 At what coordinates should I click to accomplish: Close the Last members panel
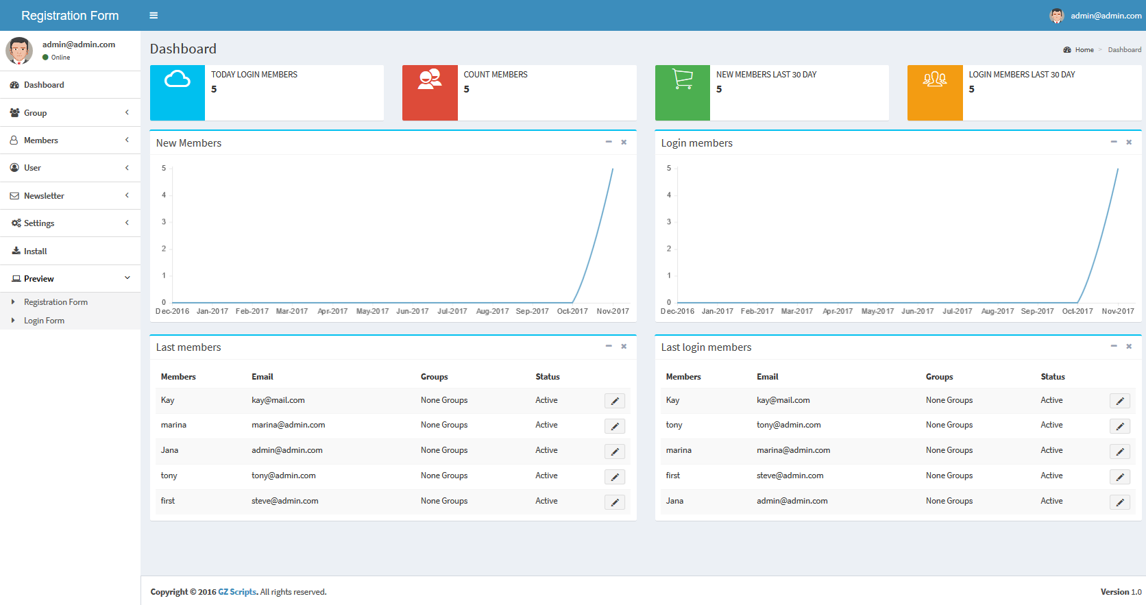[624, 346]
